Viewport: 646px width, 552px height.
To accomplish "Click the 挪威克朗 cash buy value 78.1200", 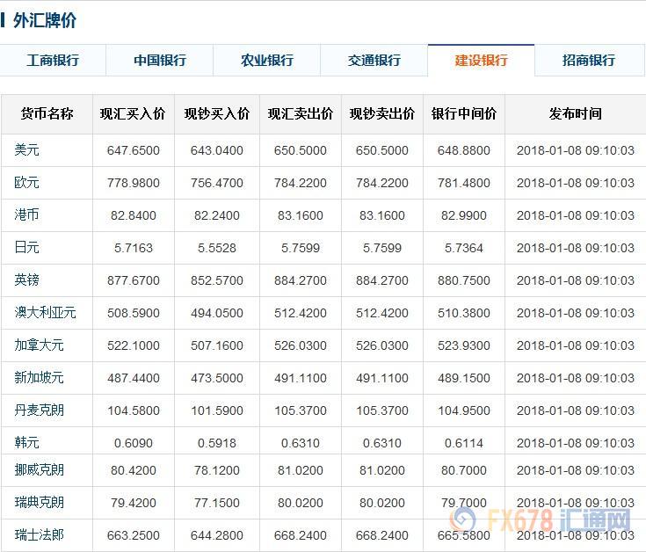I will 217,470.
